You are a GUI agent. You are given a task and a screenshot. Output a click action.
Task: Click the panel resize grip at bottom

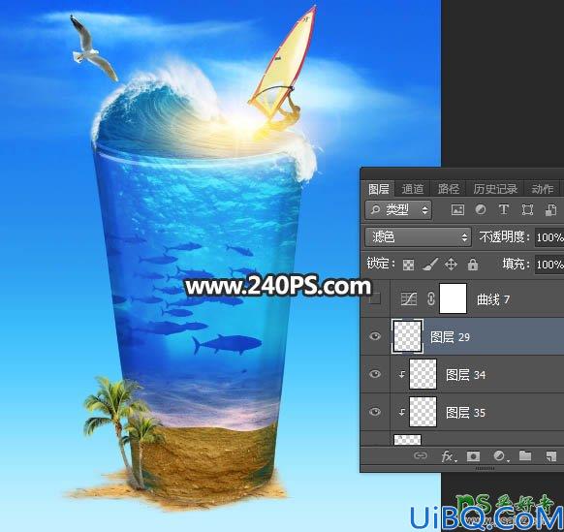coord(485,468)
